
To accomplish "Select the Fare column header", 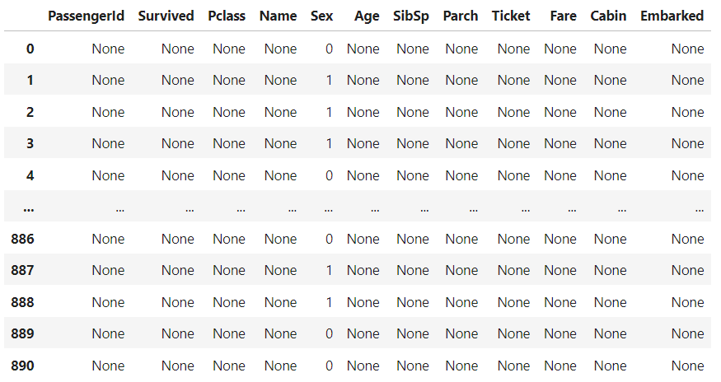I will click(x=563, y=16).
